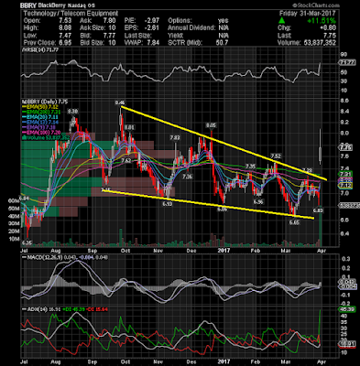Click the P/E value -2.97
Screen dimensions: 360x366
click(151, 21)
